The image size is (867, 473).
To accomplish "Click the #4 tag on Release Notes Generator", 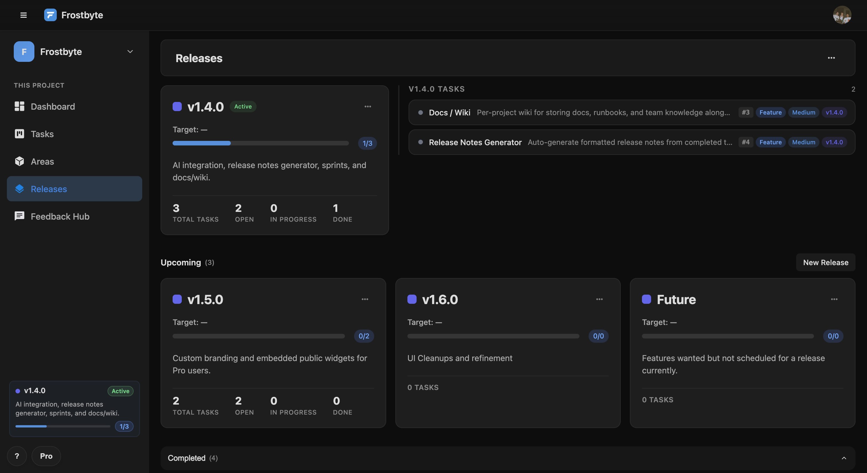I will coord(745,142).
